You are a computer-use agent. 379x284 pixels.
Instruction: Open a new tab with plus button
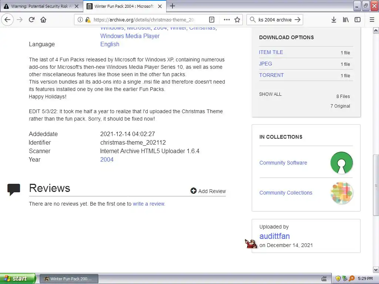pos(172,6)
